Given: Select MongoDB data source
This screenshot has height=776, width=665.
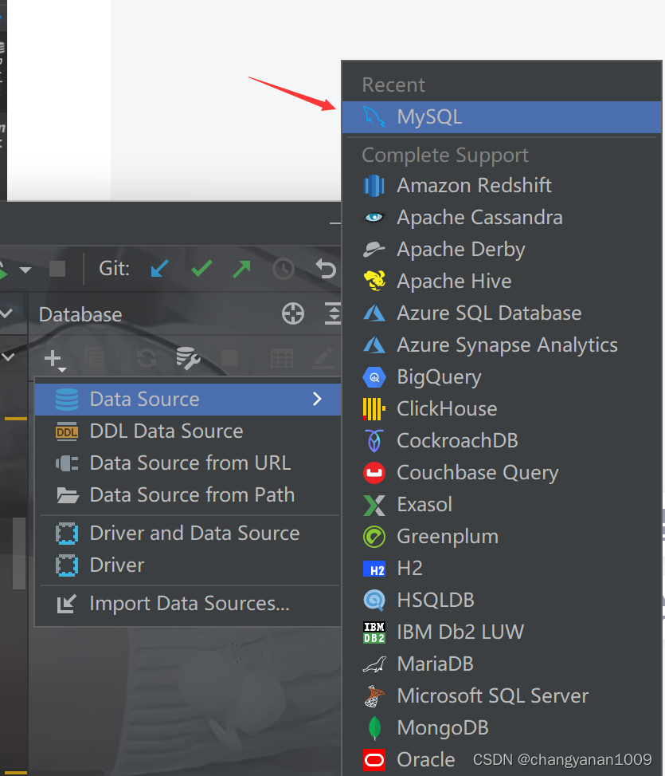Looking at the screenshot, I should point(502,728).
